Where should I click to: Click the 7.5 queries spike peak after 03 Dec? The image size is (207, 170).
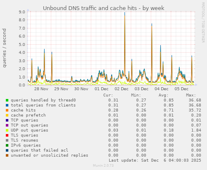(152, 24)
